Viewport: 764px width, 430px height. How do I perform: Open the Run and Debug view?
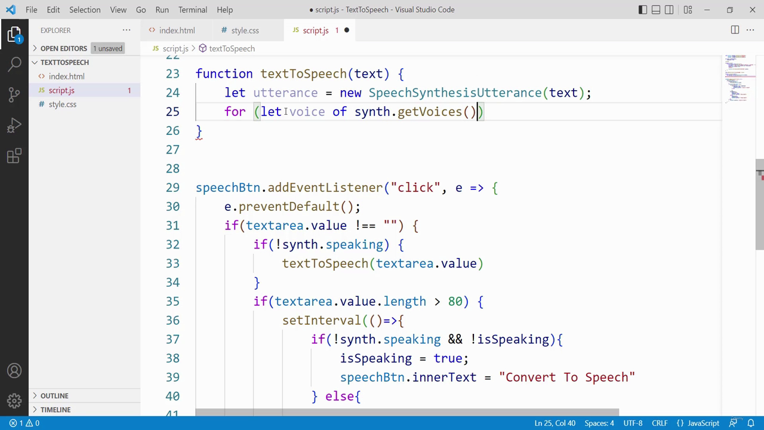pyautogui.click(x=14, y=126)
